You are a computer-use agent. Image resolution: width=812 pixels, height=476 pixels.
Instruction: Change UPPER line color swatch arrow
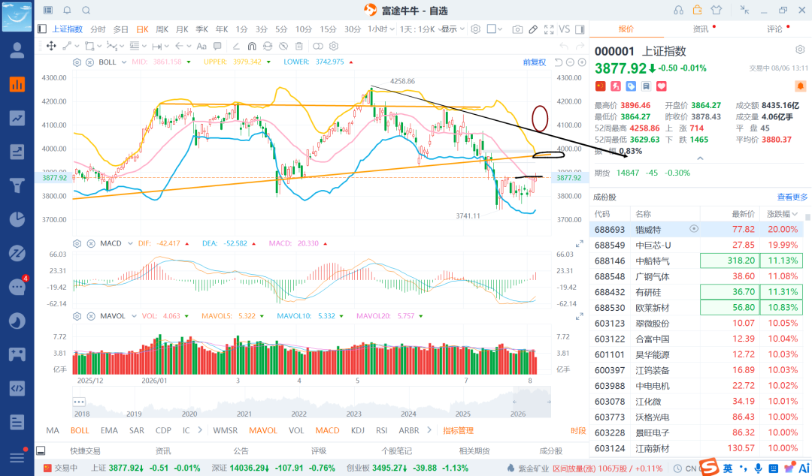pyautogui.click(x=268, y=62)
